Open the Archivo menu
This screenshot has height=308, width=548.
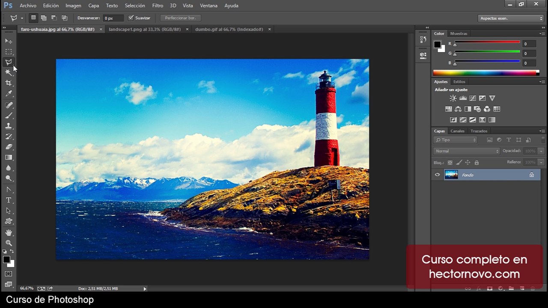(28, 6)
